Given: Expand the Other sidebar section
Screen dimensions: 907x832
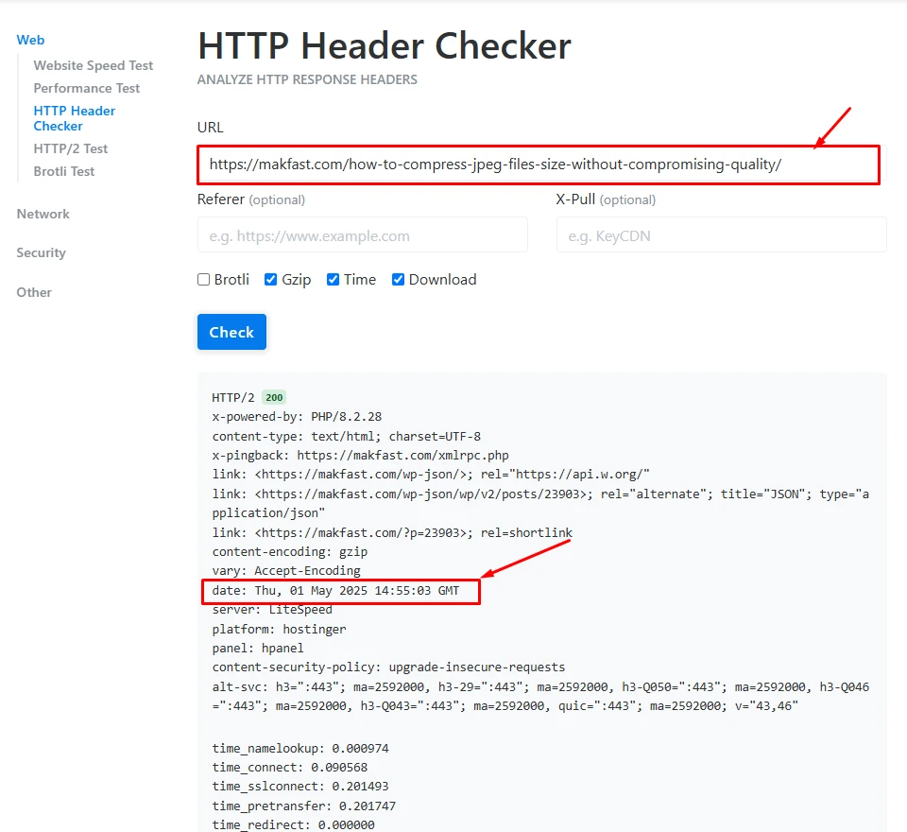Looking at the screenshot, I should pos(34,292).
